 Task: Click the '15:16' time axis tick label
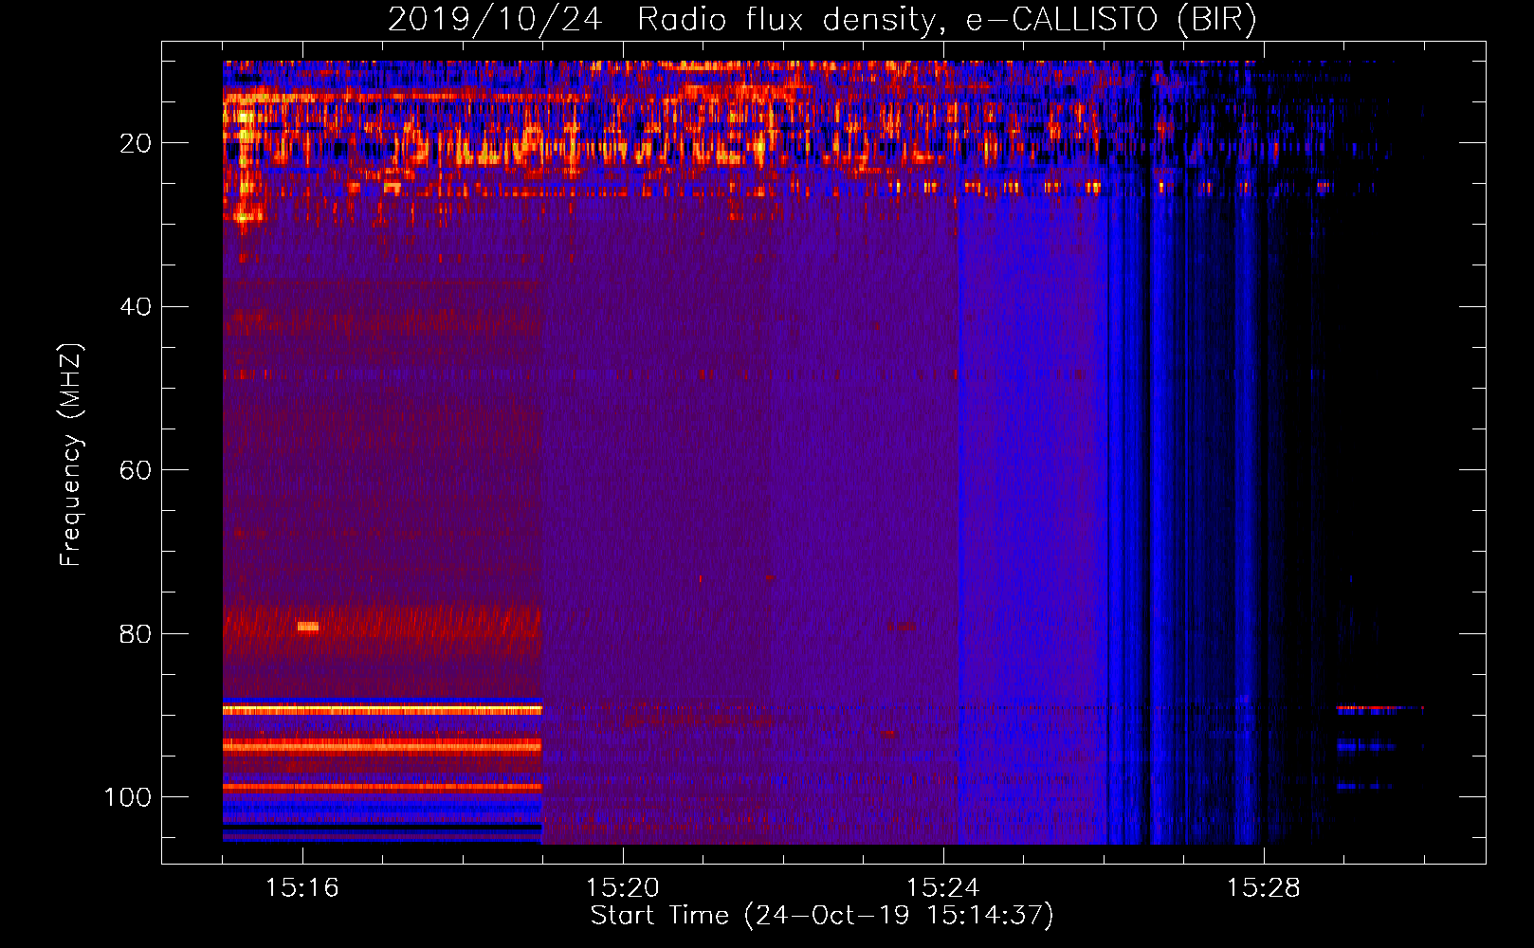[302, 888]
